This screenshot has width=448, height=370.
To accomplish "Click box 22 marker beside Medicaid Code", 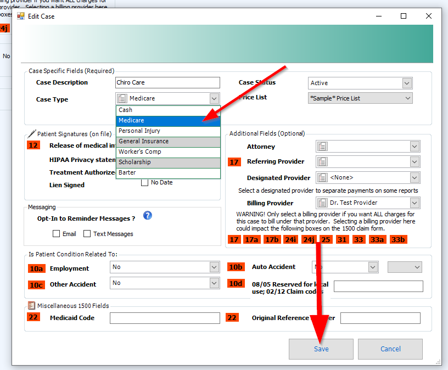I will click(33, 317).
